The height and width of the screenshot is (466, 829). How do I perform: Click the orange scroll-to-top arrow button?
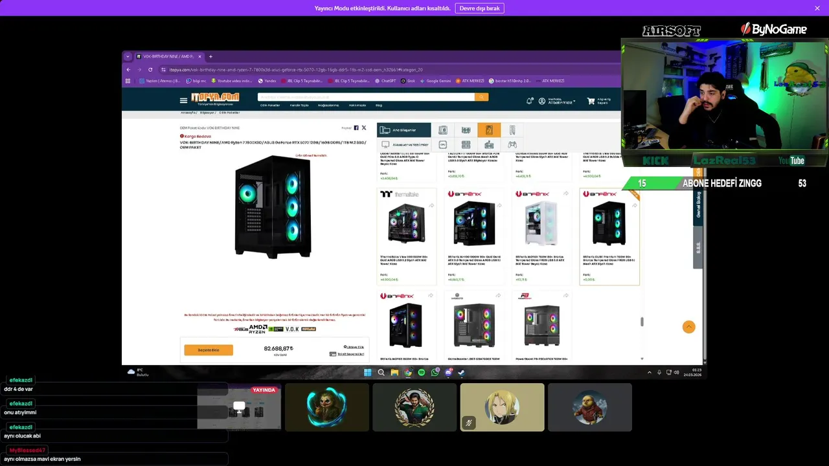[x=688, y=327]
